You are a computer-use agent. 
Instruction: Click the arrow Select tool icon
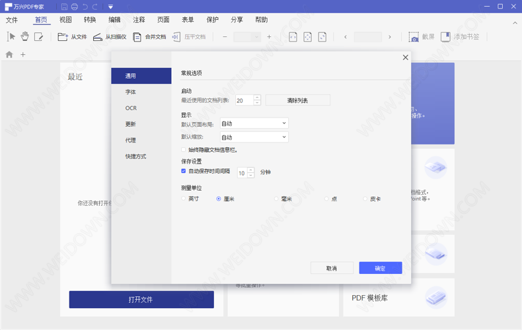(11, 37)
